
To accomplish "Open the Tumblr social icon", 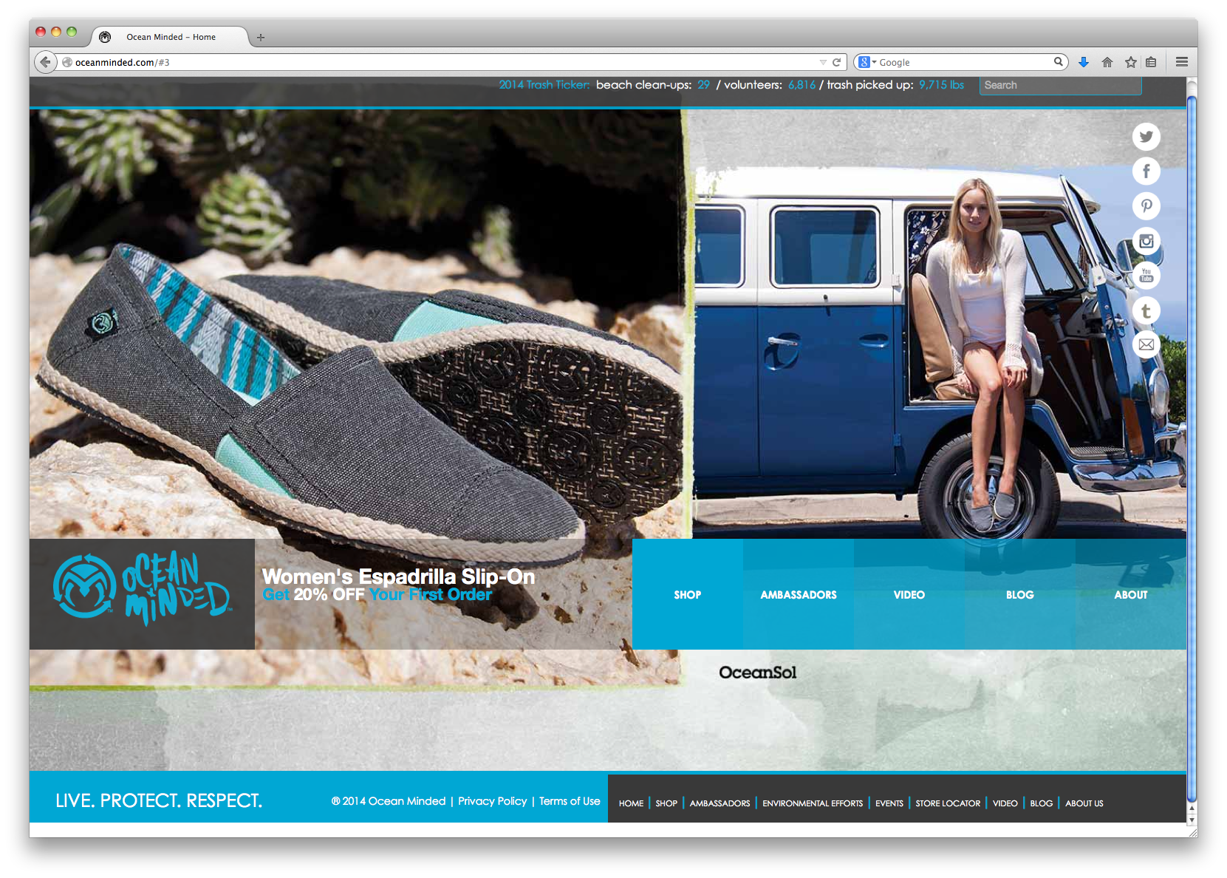I will click(1146, 310).
